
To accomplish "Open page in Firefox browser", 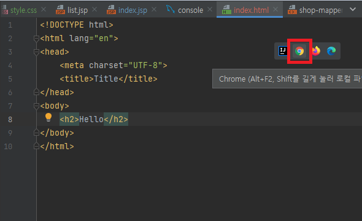I will [316, 51].
